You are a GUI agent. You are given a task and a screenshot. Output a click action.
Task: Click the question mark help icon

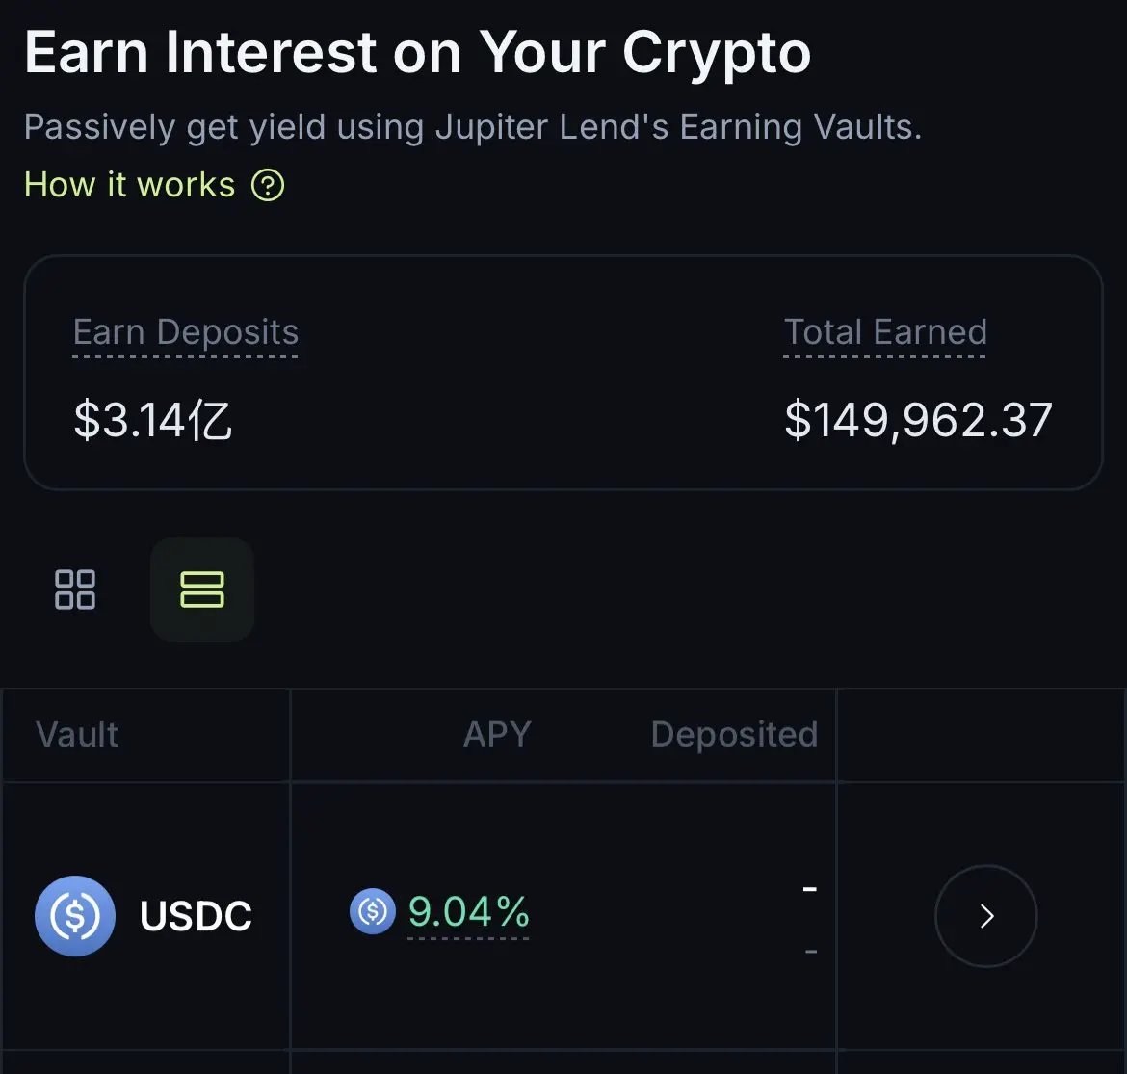tap(268, 186)
